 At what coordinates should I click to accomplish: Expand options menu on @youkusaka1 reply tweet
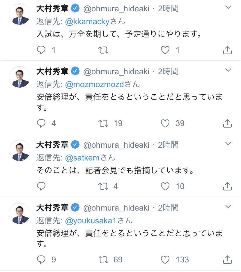tap(228, 206)
